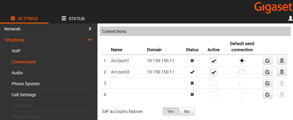Set SIP accounts failover to No
293x120 pixels.
pyautogui.click(x=187, y=111)
